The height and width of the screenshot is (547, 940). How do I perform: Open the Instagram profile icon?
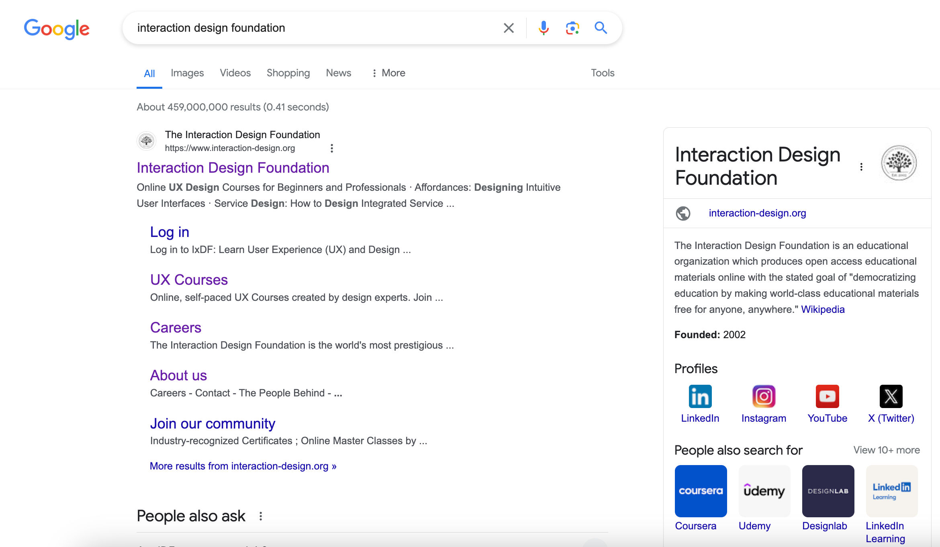(x=764, y=396)
